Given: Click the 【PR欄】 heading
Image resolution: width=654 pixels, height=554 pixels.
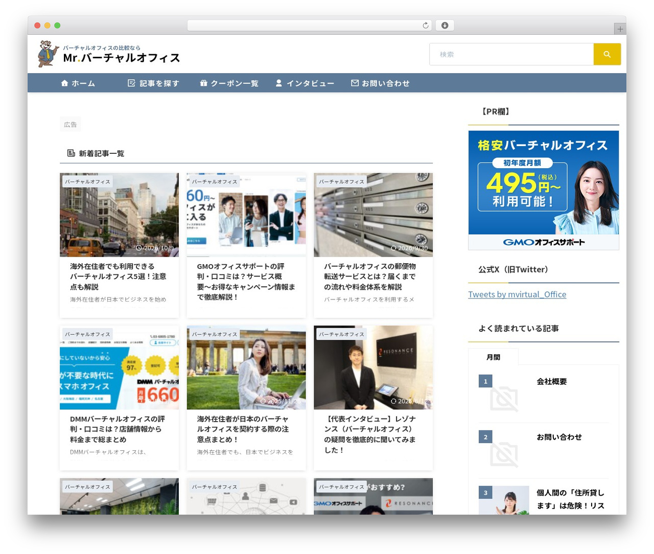Looking at the screenshot, I should [495, 111].
